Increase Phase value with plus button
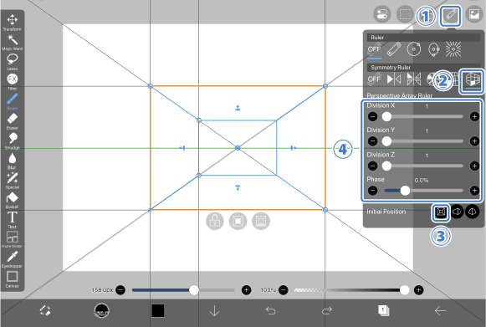 (474, 191)
